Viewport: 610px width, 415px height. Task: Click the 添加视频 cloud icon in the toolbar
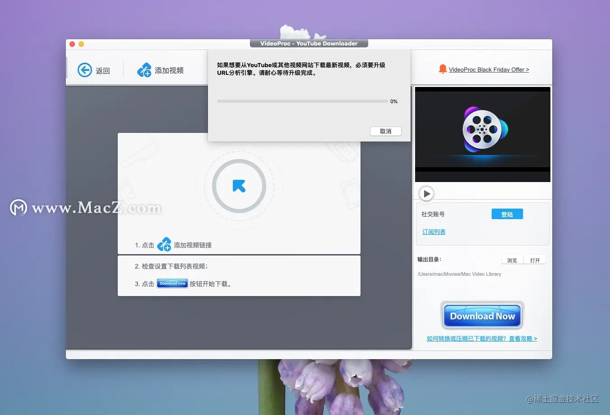pos(144,70)
